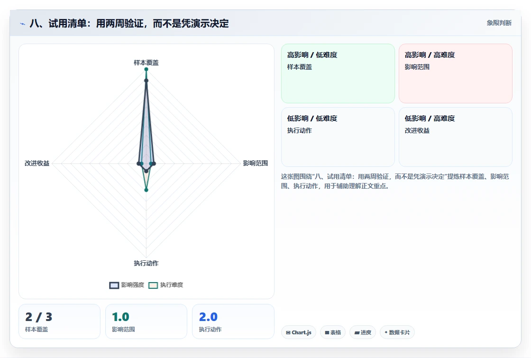Click the 数据卡片 tag label
531x358 pixels.
399,332
